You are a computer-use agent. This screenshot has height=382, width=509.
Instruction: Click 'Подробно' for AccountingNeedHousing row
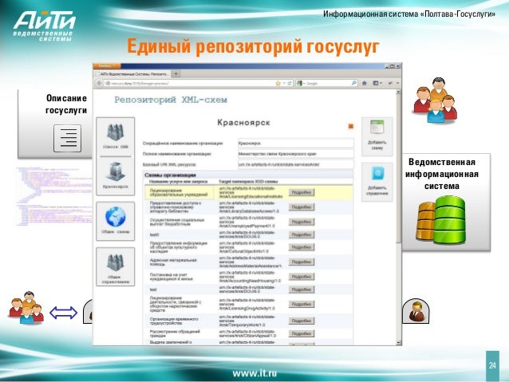pos(302,277)
